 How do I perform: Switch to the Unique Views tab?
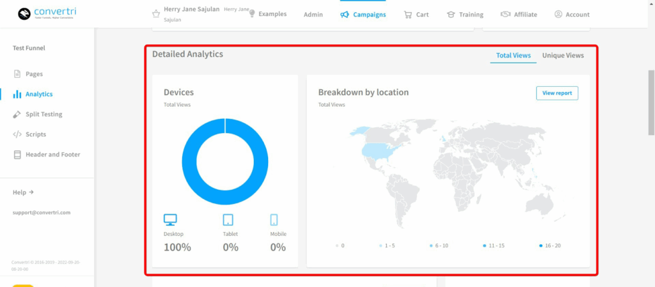(x=563, y=56)
